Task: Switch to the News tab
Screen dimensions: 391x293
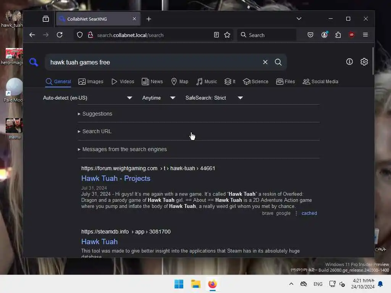Action: [152, 82]
